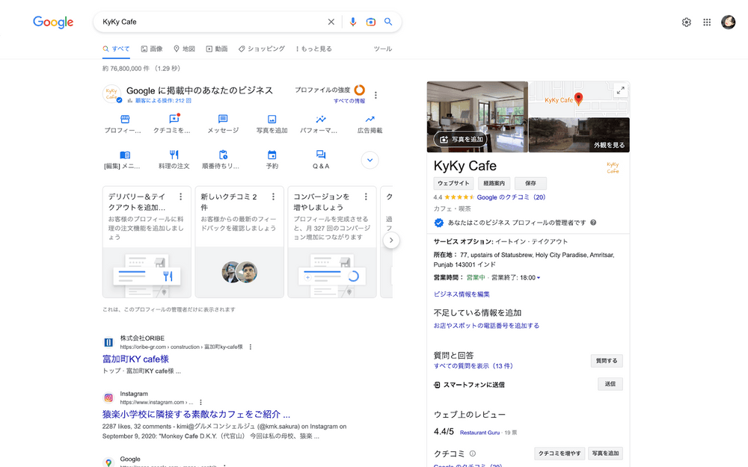The width and height of the screenshot is (748, 467).
Task: Open the Google apps grid
Action: click(x=707, y=22)
